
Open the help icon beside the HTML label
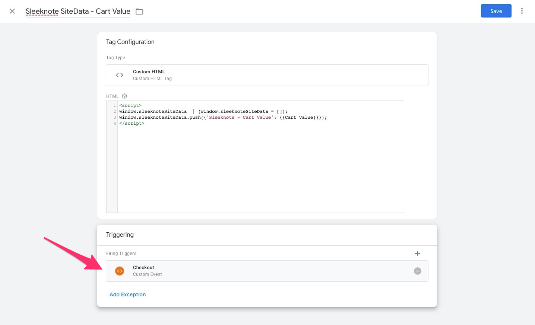click(x=124, y=96)
